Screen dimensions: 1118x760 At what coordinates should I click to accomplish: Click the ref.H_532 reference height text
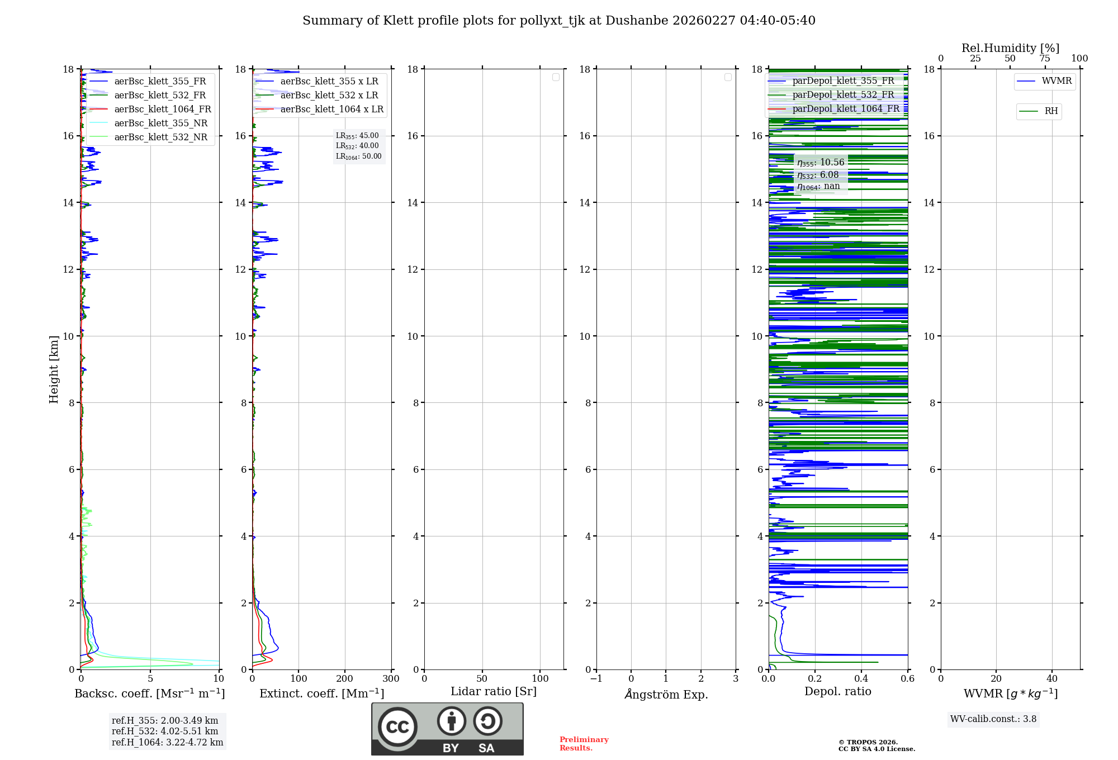tap(165, 731)
